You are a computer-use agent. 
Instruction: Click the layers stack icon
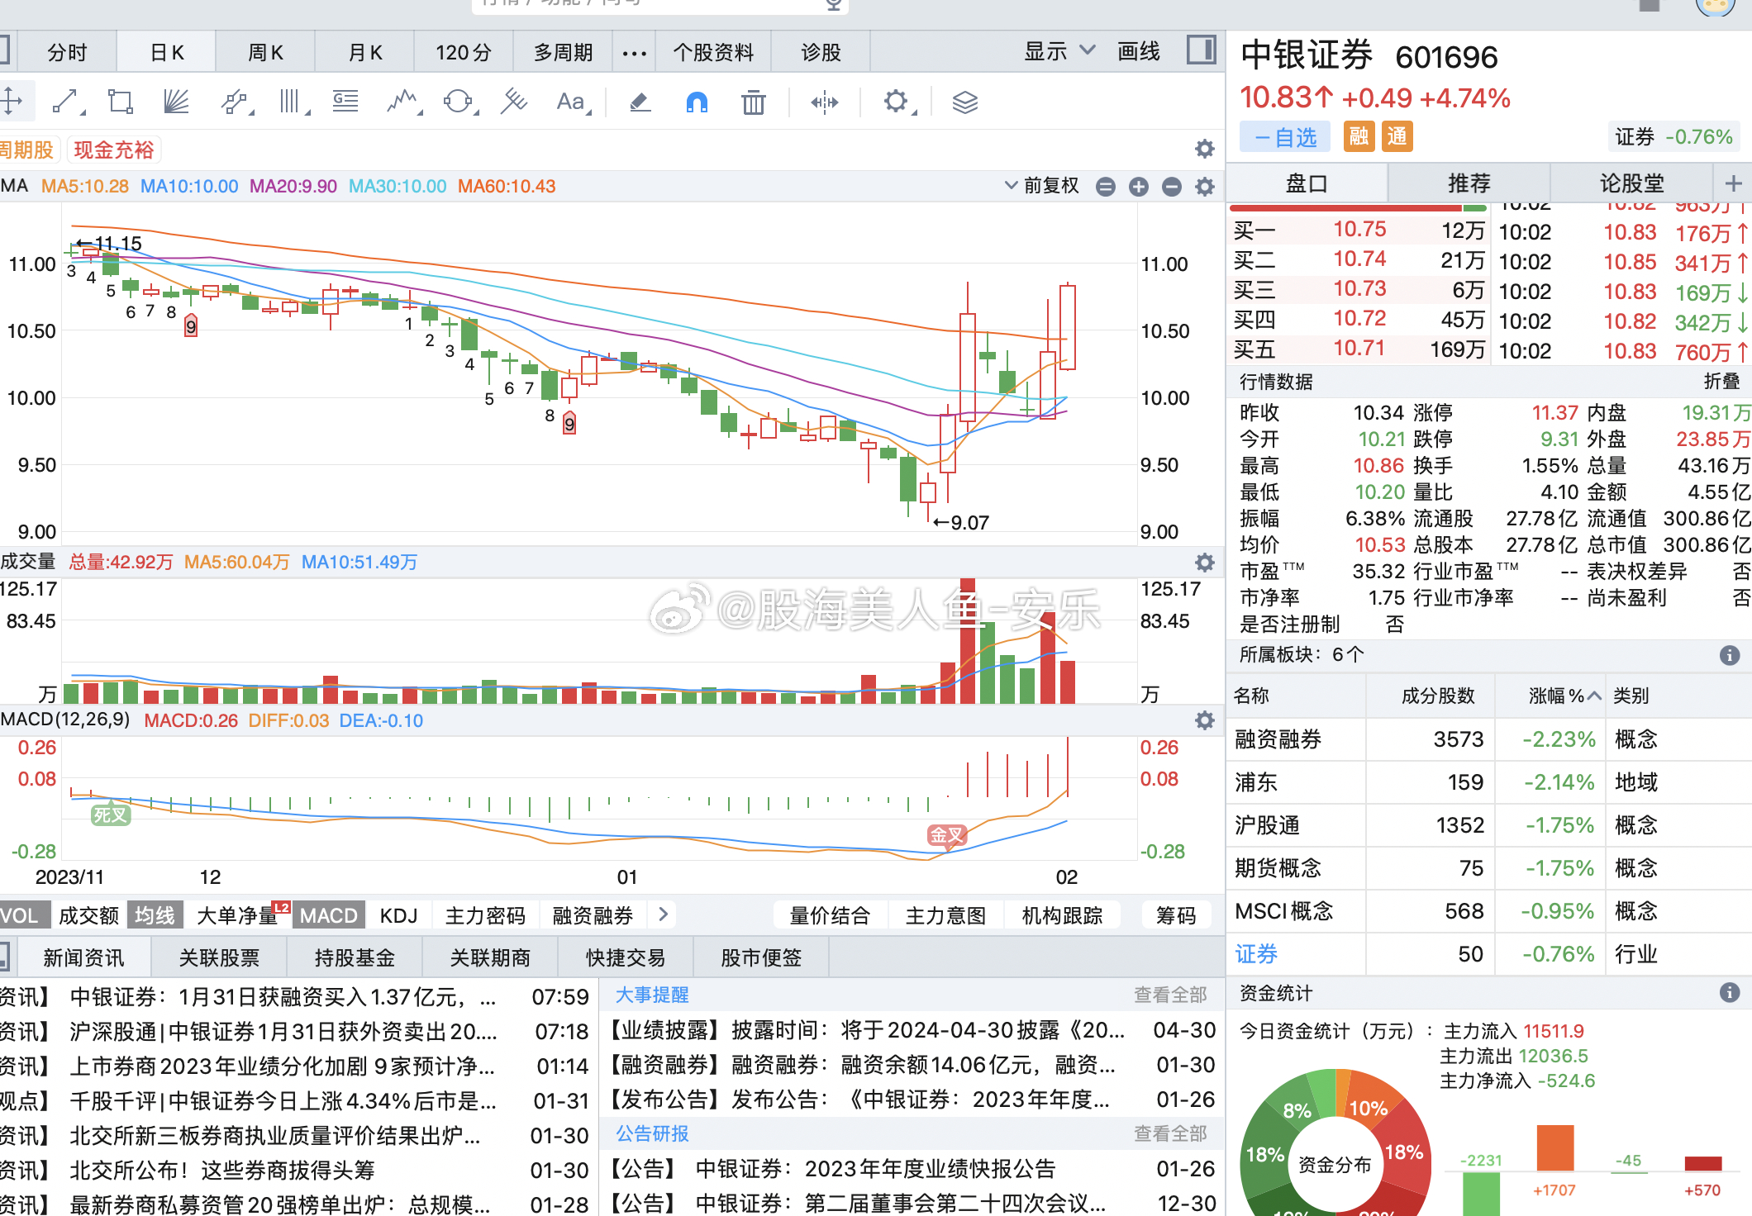click(x=964, y=102)
